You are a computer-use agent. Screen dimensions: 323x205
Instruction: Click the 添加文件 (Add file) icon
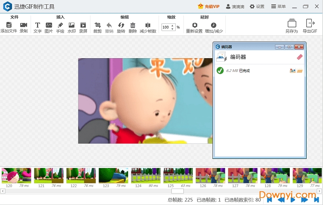click(9, 25)
